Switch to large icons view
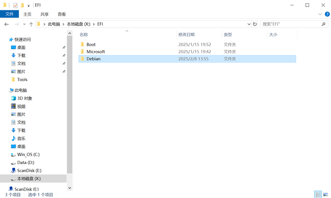The height and width of the screenshot is (198, 331). click(326, 194)
